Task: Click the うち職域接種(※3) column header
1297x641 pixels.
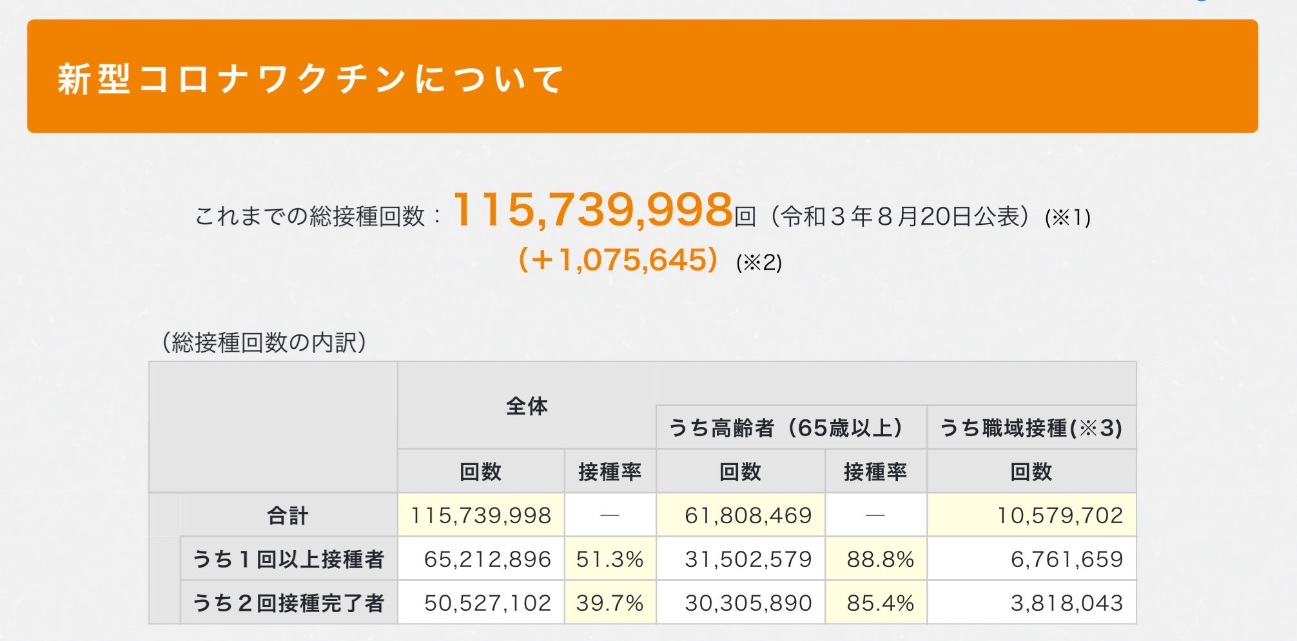Action: coord(1031,428)
